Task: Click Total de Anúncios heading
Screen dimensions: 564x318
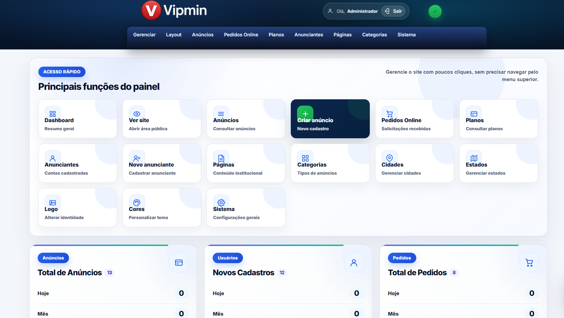Action: (x=70, y=273)
